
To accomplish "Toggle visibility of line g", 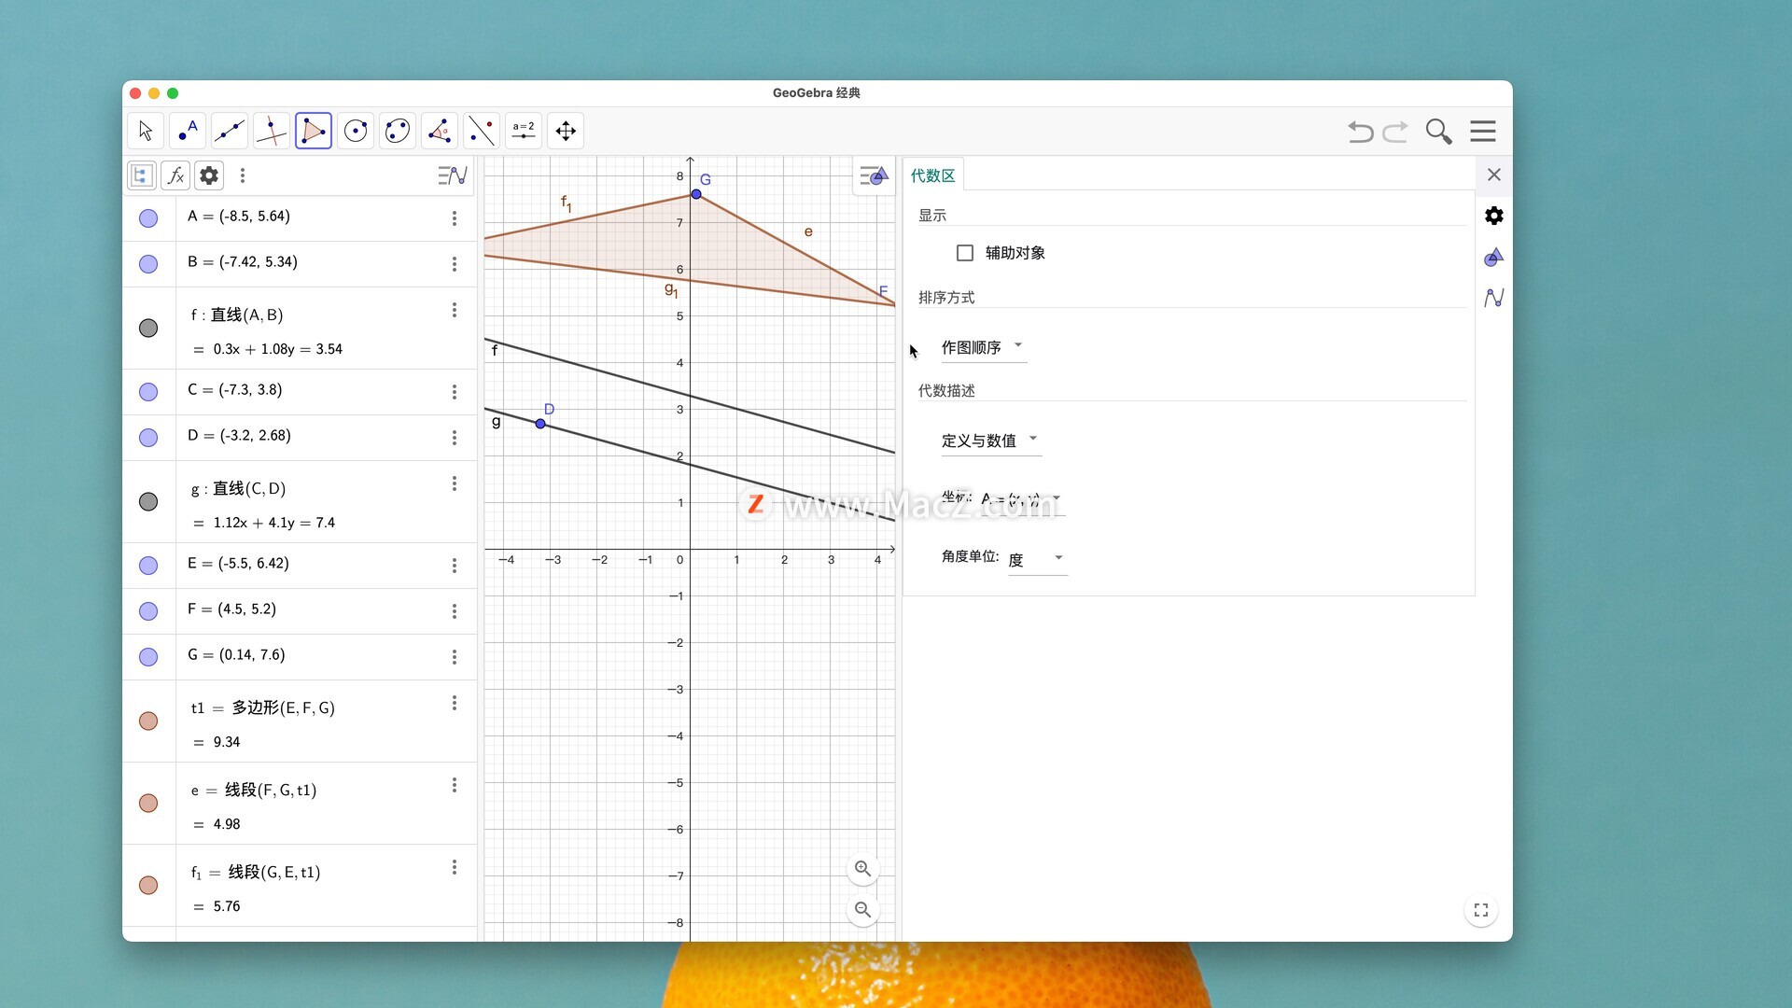I will pos(148,502).
